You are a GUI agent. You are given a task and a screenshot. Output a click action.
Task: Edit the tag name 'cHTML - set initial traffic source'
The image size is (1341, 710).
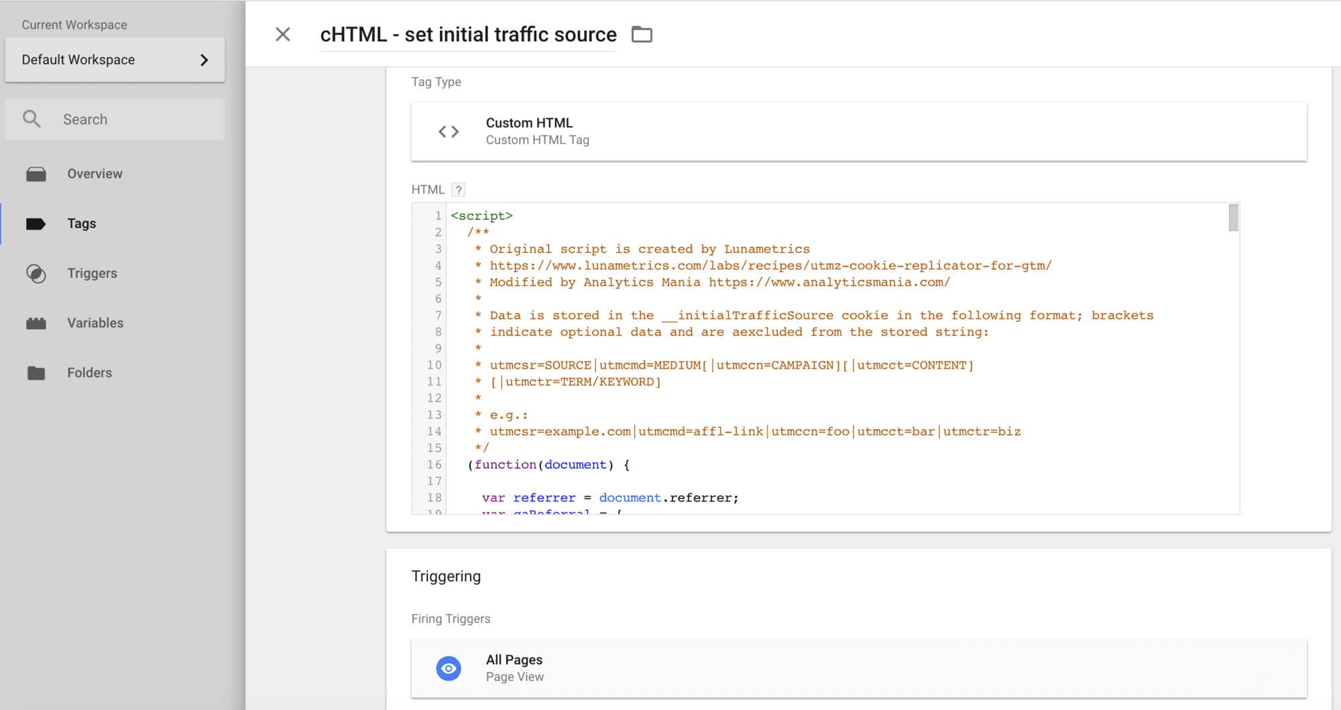pyautogui.click(x=468, y=35)
